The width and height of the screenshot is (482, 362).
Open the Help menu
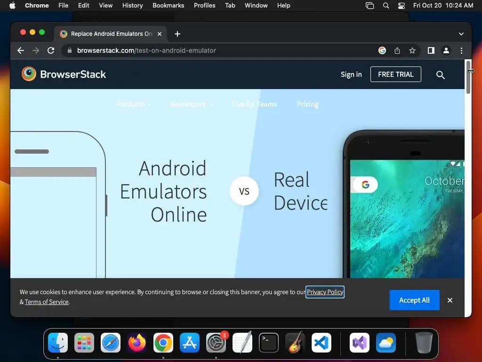click(x=283, y=6)
